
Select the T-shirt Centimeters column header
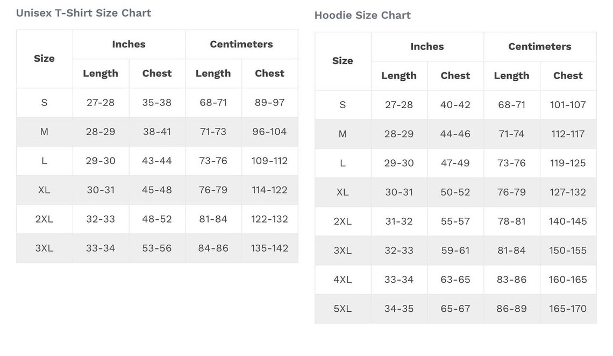pos(241,44)
